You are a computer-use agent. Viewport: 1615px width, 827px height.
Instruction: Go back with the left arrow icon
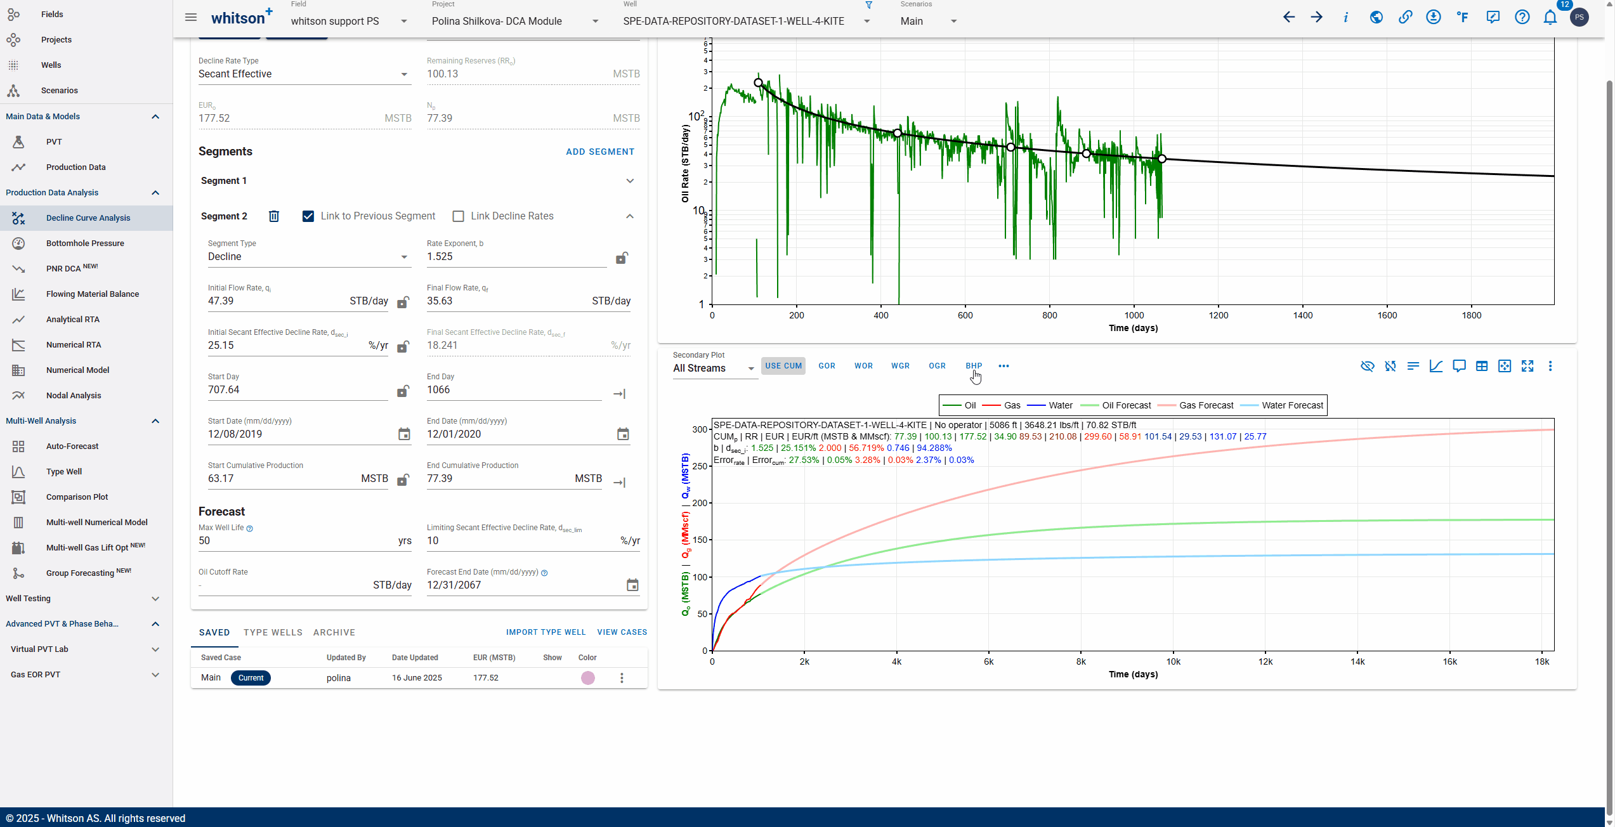tap(1289, 17)
